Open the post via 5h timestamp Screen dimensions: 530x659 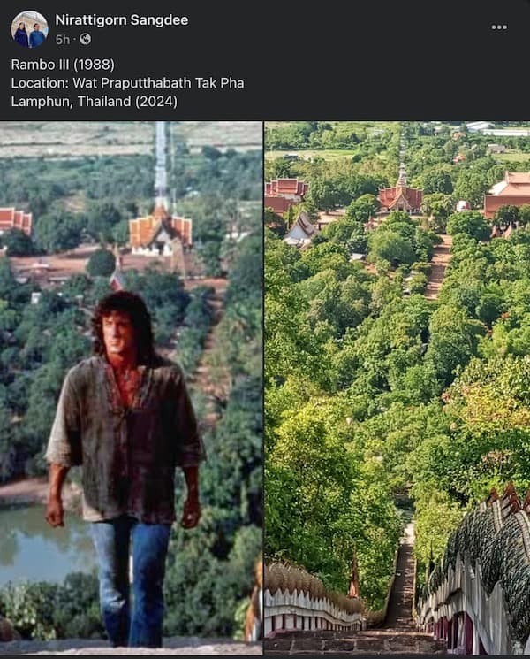(62, 40)
